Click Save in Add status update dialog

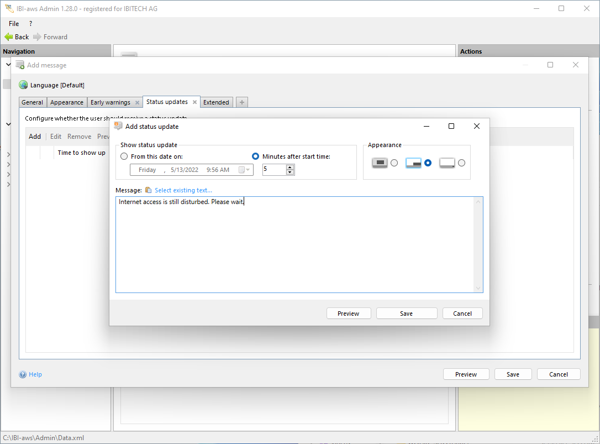click(x=406, y=314)
